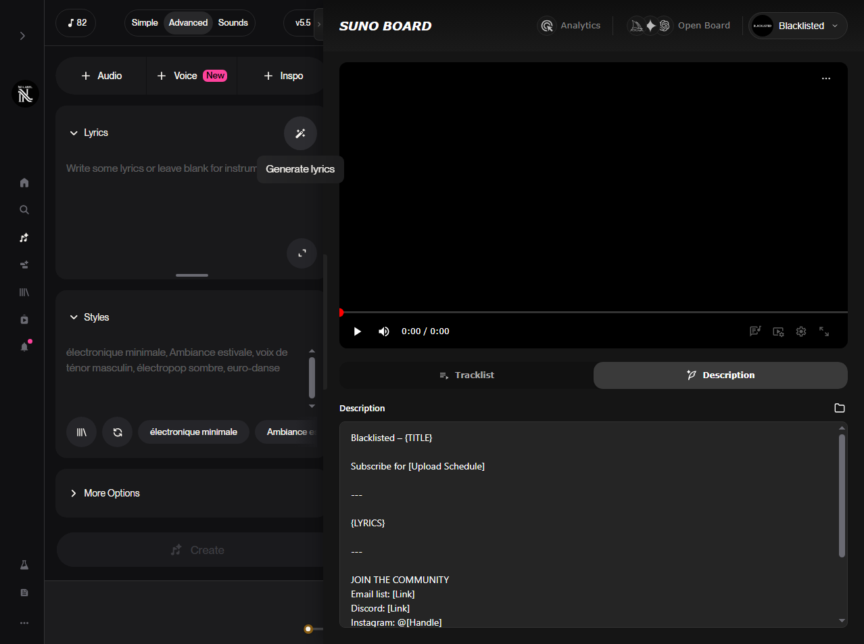Open the player gear settings

[801, 331]
